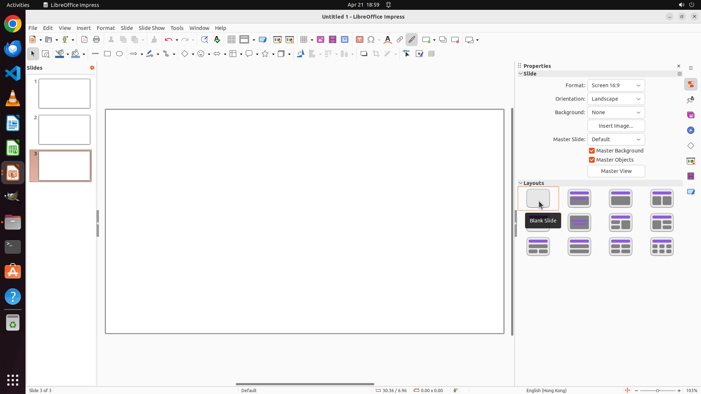The image size is (701, 394).
Task: Open the Slide Show menu
Action: coord(152,28)
